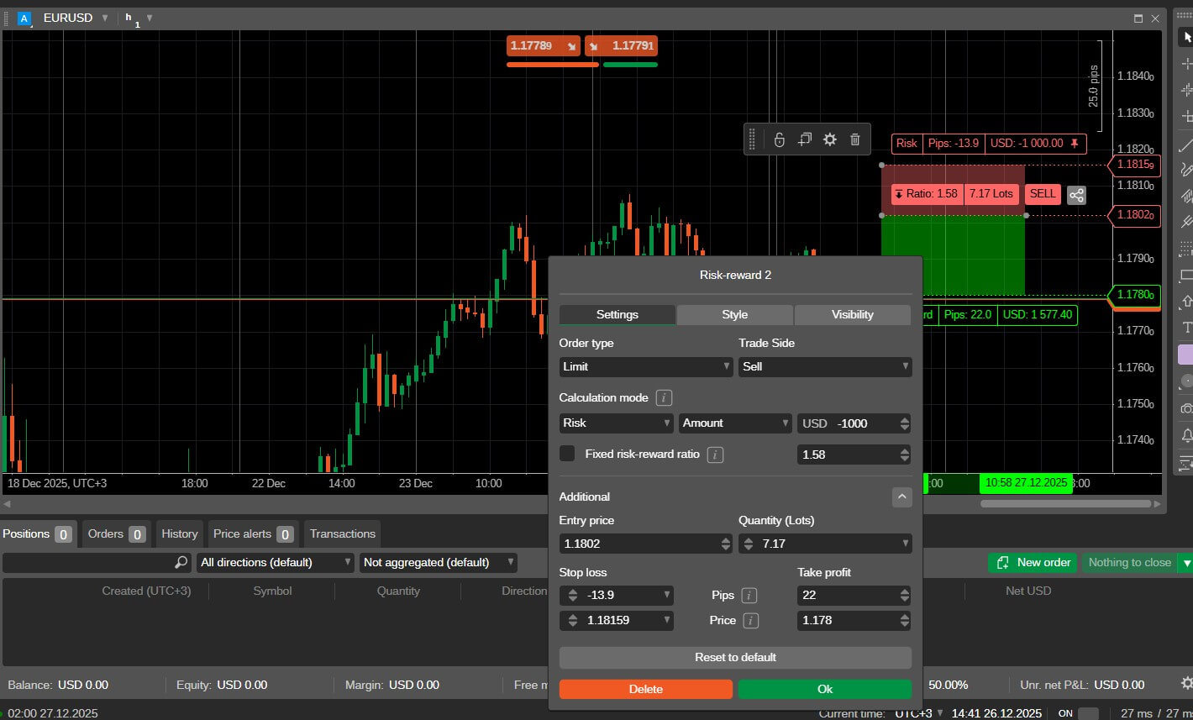Click the share icon next to SELL
The image size is (1193, 720).
pyautogui.click(x=1076, y=195)
